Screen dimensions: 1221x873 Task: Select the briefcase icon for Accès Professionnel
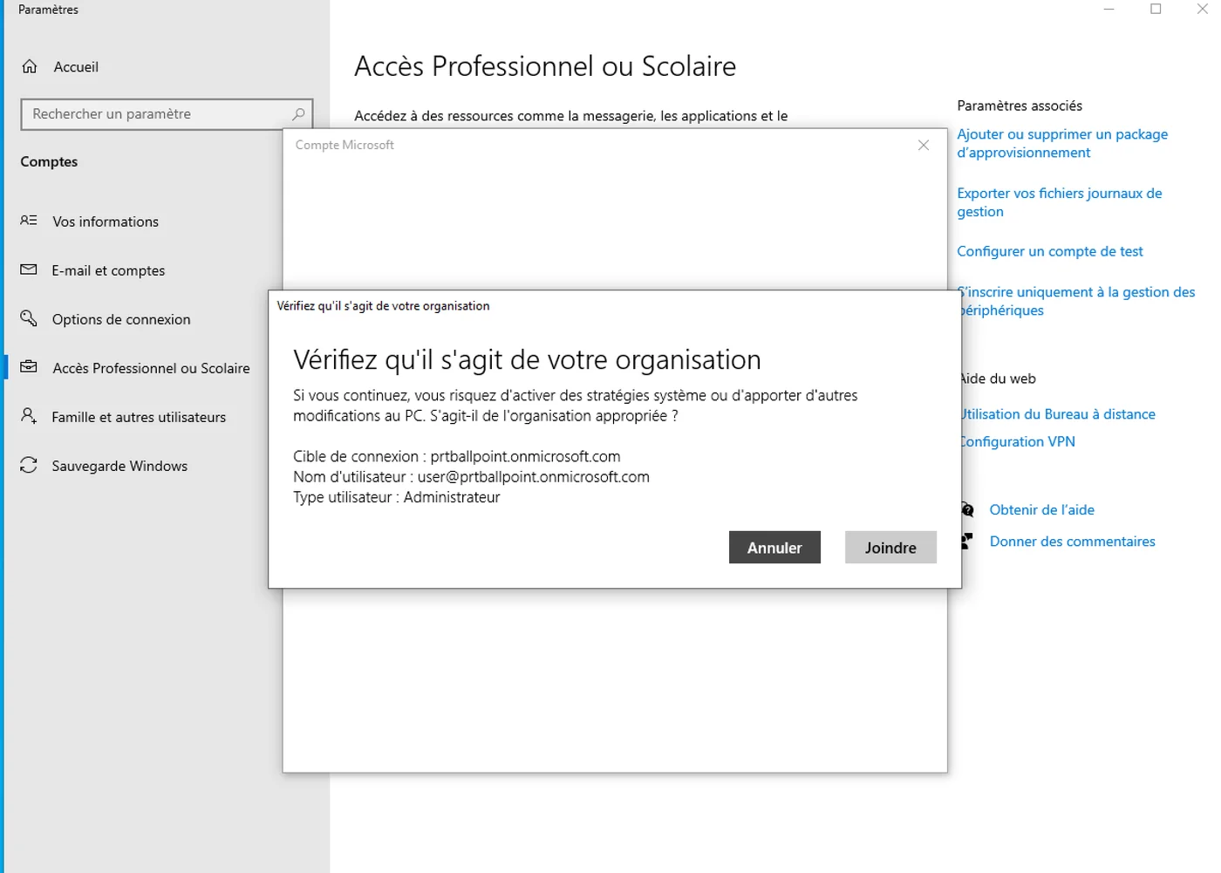coord(29,367)
